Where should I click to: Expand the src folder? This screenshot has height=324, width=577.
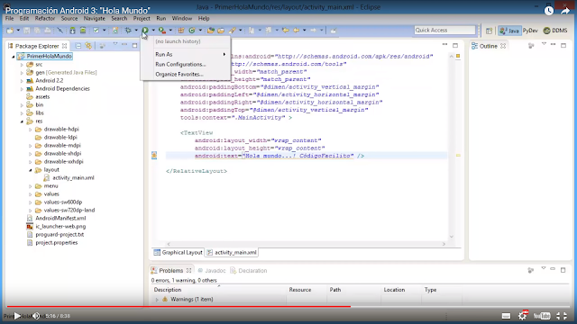tap(22, 65)
